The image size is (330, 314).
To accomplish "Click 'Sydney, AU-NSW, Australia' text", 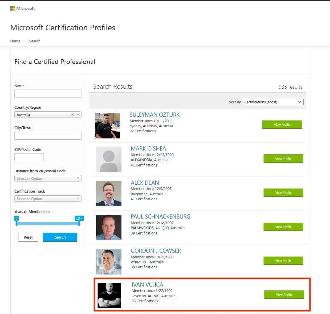I will click(151, 126).
